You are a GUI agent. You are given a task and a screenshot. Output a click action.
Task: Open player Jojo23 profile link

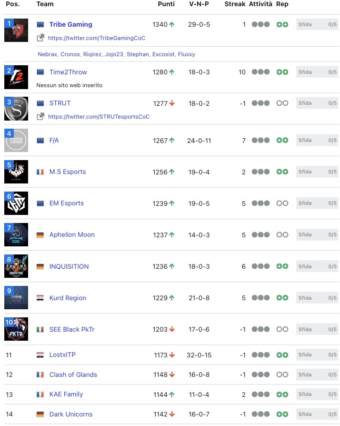pos(114,54)
